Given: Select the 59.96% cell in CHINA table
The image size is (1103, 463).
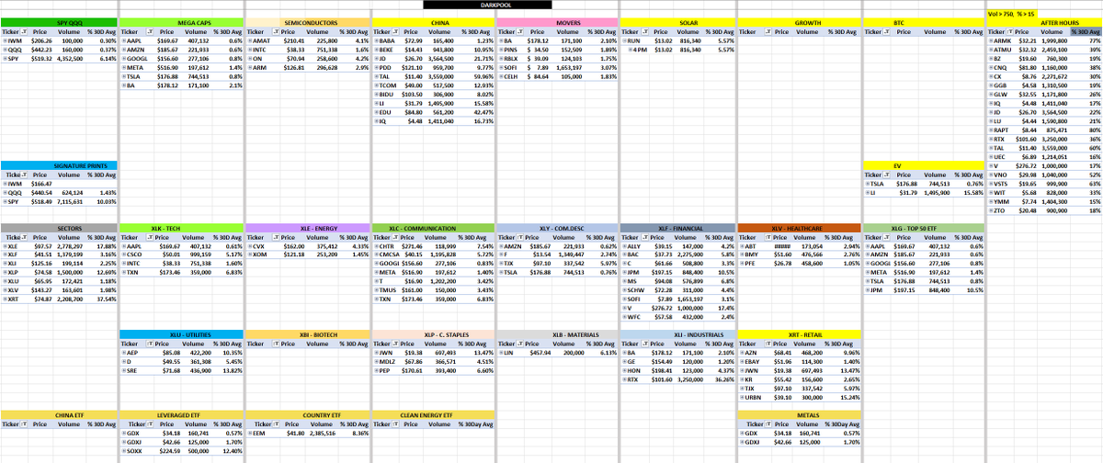Looking at the screenshot, I should [476, 77].
